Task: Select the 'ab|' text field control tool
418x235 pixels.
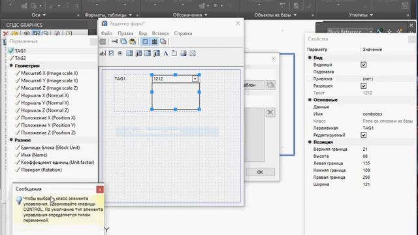Action: coord(103,54)
